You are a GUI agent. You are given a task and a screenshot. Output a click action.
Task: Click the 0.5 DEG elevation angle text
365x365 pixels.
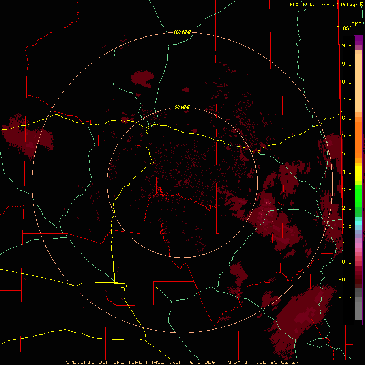click(x=202, y=362)
